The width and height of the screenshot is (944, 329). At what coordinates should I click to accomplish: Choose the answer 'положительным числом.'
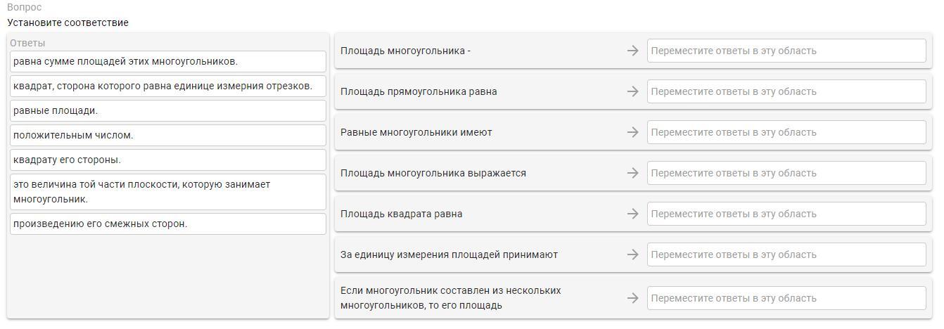click(168, 135)
